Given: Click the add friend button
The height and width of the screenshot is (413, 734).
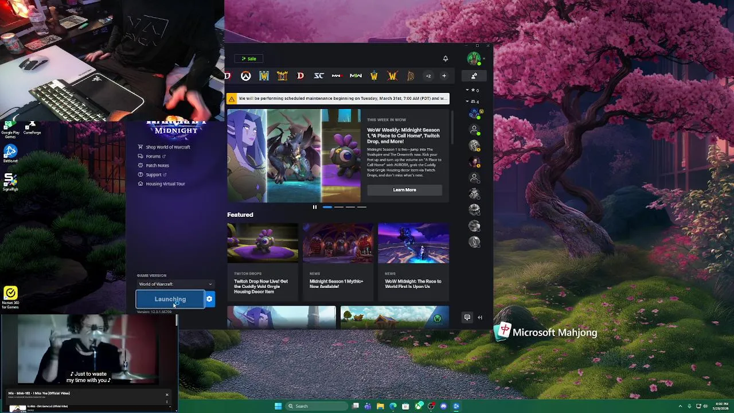Looking at the screenshot, I should point(474,76).
